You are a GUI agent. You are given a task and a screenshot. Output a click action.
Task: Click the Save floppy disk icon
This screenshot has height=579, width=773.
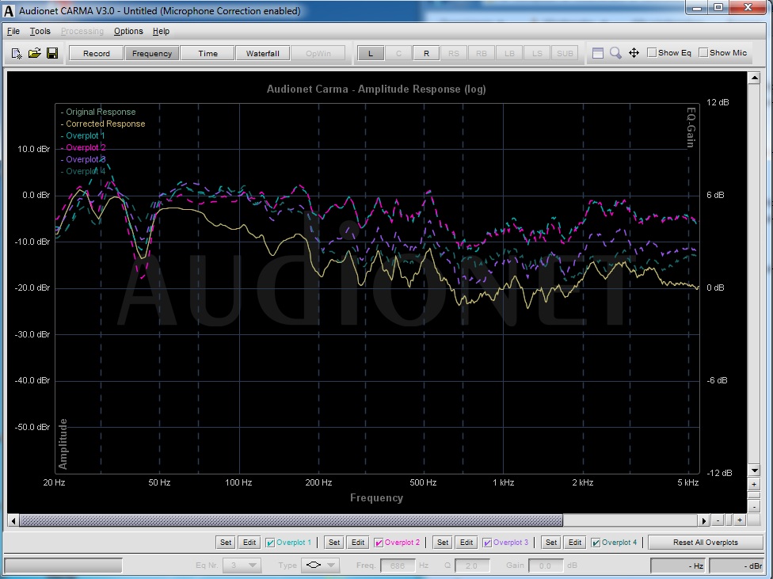(51, 54)
